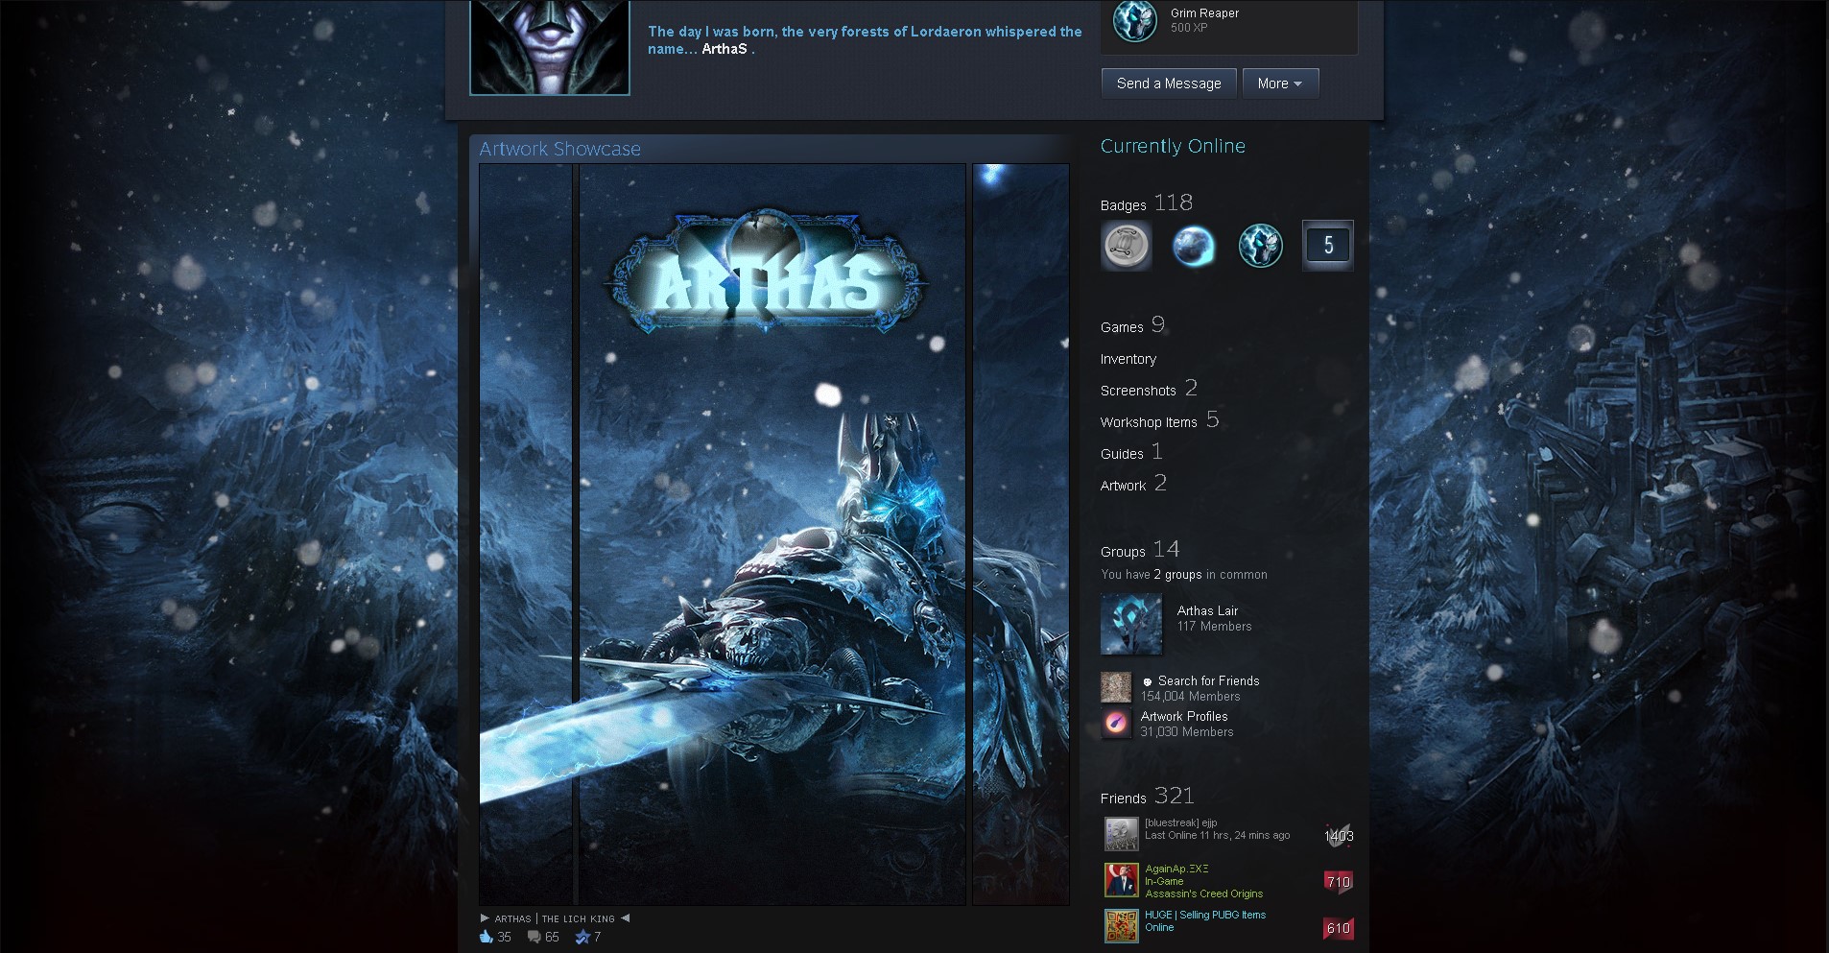This screenshot has width=1829, height=953.
Task: Click the 7 awards count
Action: pyautogui.click(x=597, y=937)
